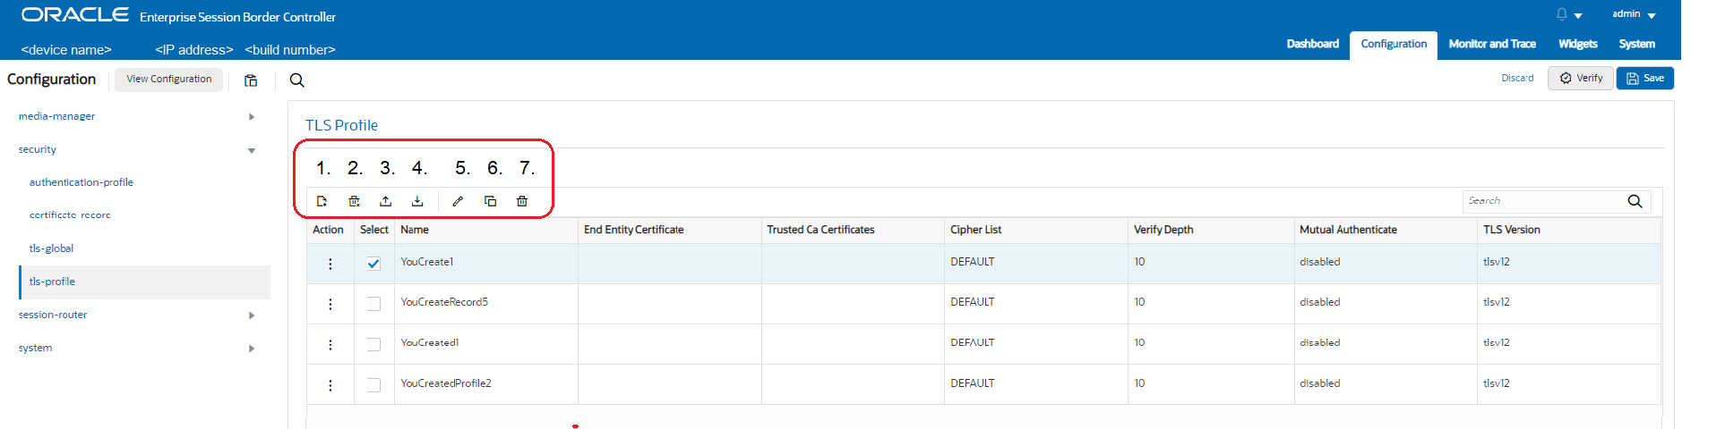Screen dimensions: 1725x429
Task: Select authentication-profile in the tree
Action: 82,182
